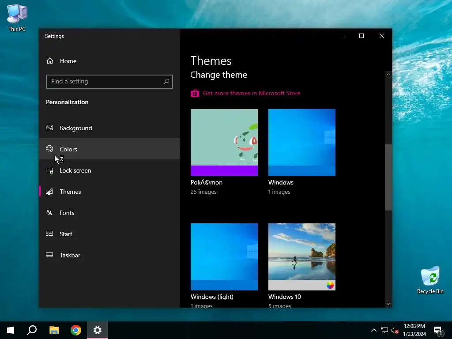
Task: Apply the Windows (light) theme thumbnail
Action: coord(224,257)
